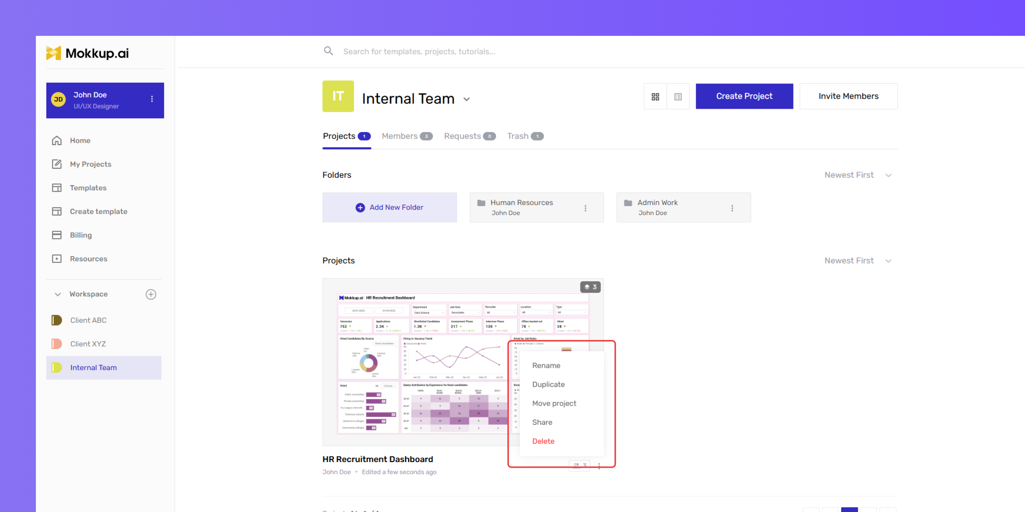Open Templates section
This screenshot has width=1025, height=512.
click(88, 188)
